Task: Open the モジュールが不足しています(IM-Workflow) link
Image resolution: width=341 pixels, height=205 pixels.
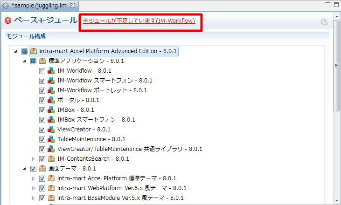Action: tap(139, 21)
